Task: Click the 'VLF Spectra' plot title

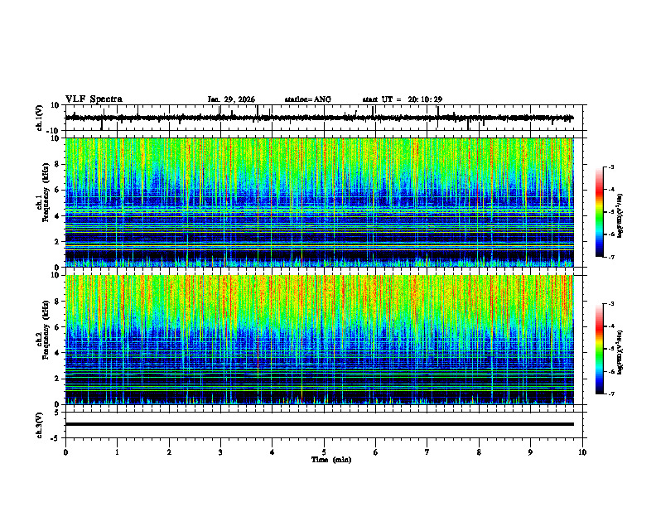Action: 94,99
